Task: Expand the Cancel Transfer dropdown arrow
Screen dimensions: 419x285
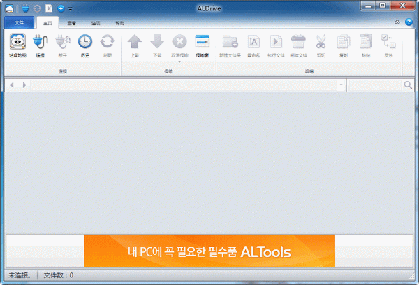Action: [179, 61]
